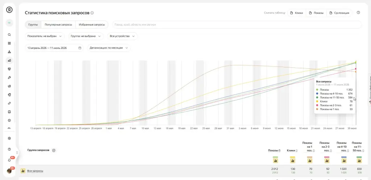Switch to the Популярные запросы tab
The image size is (371, 180).
point(58,25)
